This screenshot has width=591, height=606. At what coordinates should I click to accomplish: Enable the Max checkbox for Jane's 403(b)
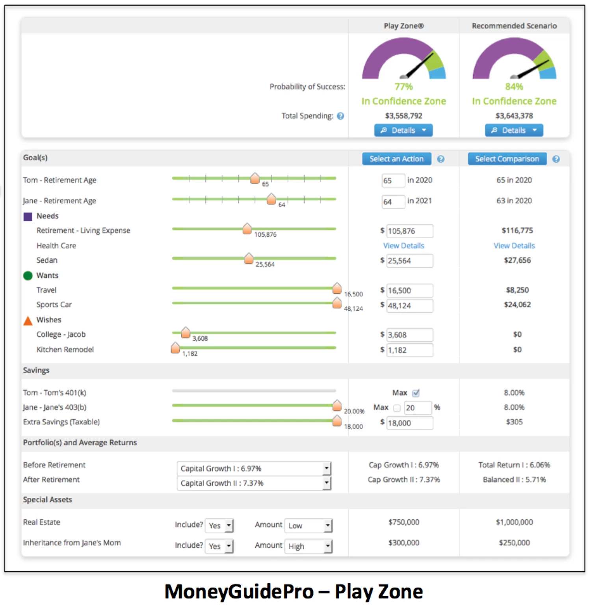(x=397, y=408)
